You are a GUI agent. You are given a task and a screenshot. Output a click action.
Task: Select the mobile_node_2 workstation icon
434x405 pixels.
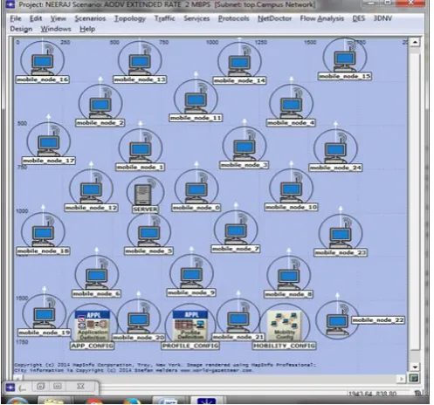(100, 107)
